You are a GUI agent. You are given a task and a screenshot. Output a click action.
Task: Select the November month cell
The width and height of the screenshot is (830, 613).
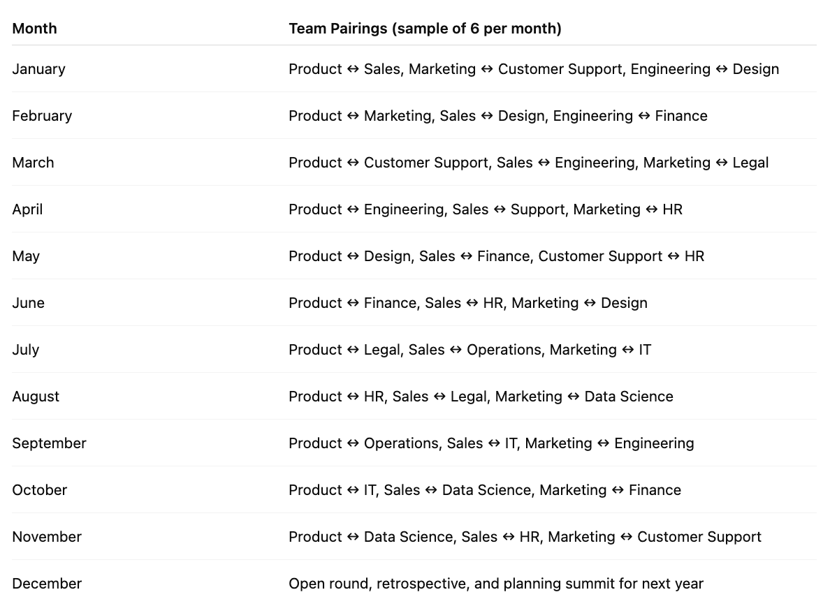pos(47,537)
